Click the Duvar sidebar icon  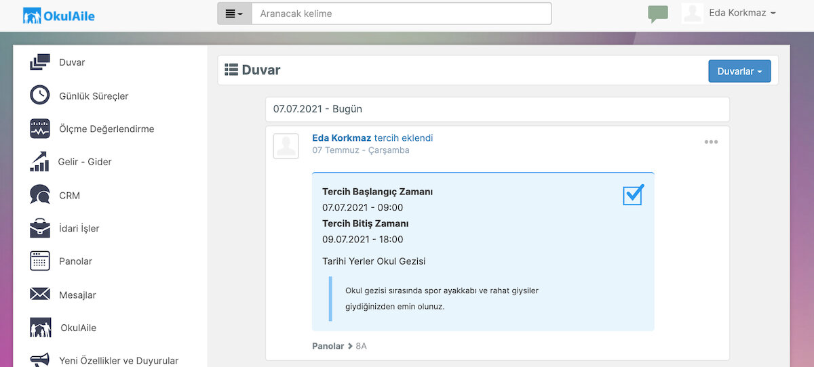coord(40,62)
